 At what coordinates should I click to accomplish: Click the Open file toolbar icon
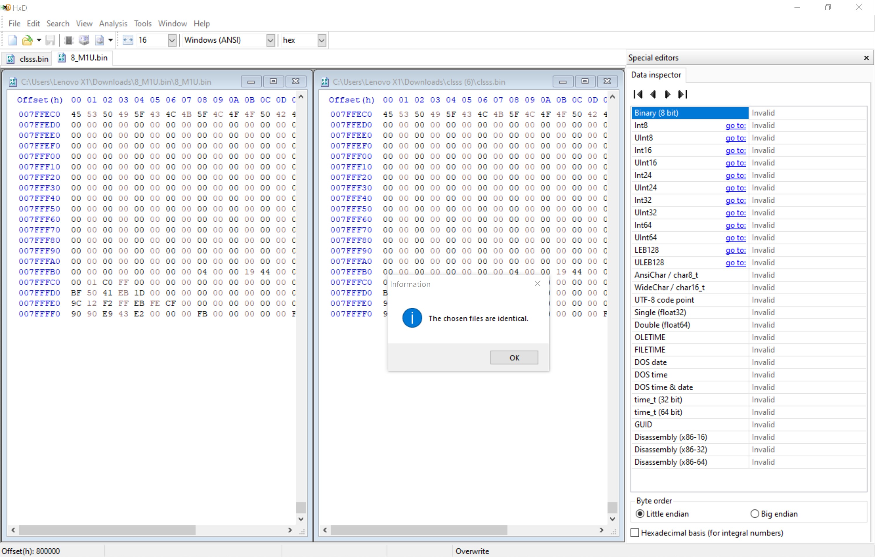(x=27, y=40)
